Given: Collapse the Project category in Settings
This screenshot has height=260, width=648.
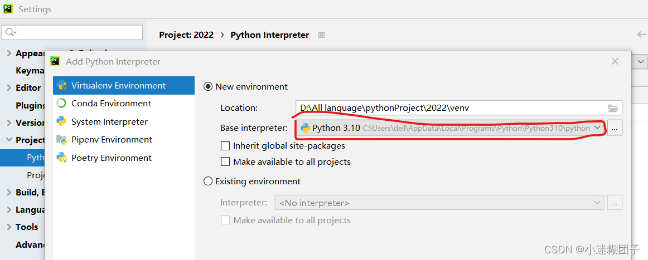Looking at the screenshot, I should point(9,140).
